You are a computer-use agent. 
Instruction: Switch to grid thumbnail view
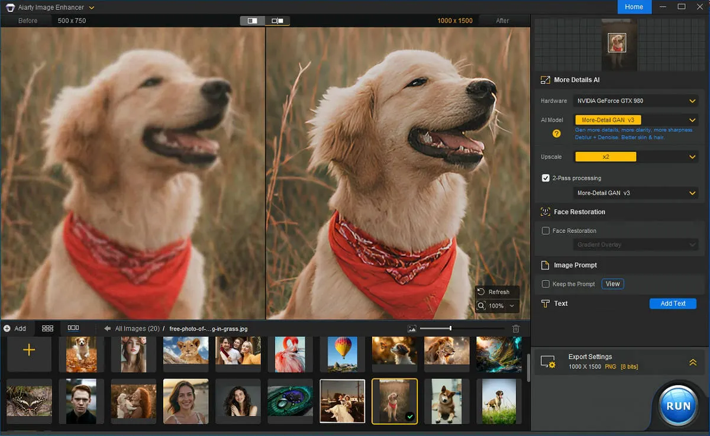click(x=48, y=328)
